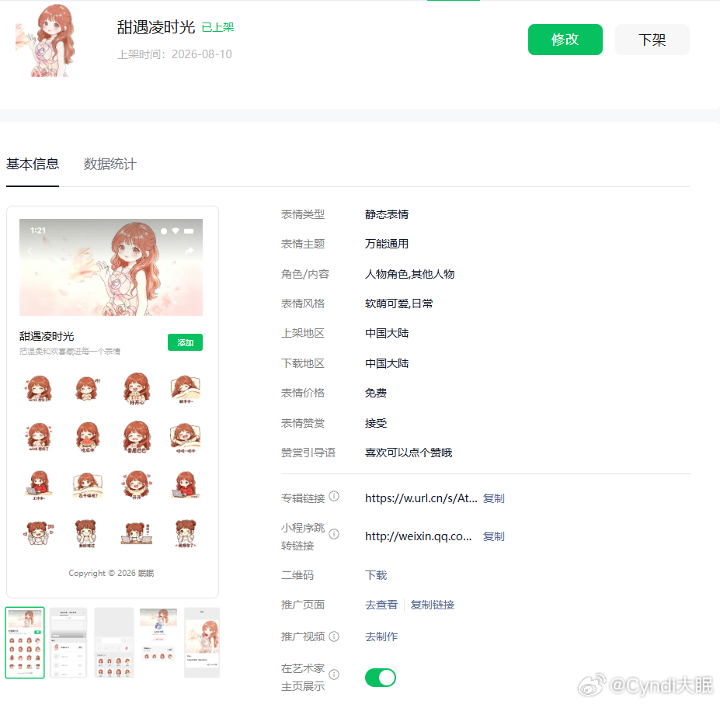Click 去制作 for 推广视频
This screenshot has height=704, width=720.
(381, 636)
